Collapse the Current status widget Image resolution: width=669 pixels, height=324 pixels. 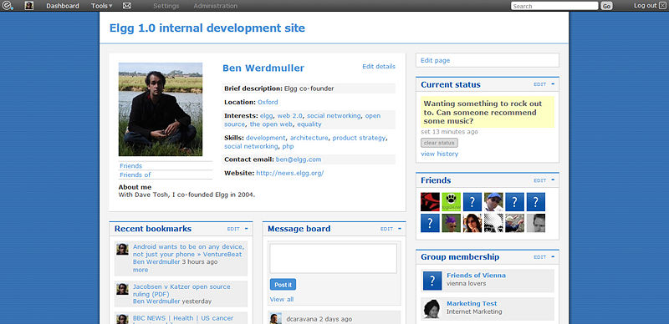(553, 84)
